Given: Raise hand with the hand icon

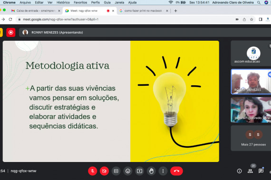Looking at the screenshot, I should point(151,171).
